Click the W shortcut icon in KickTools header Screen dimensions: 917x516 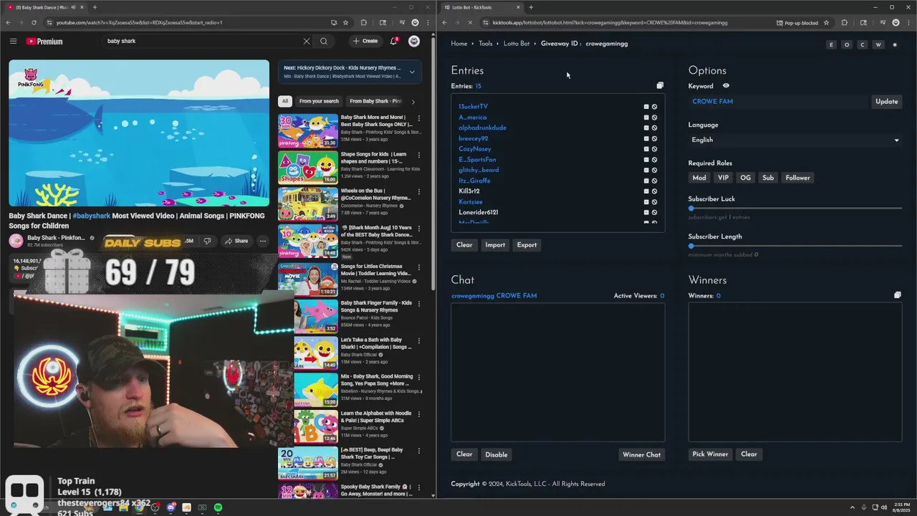pyautogui.click(x=878, y=44)
